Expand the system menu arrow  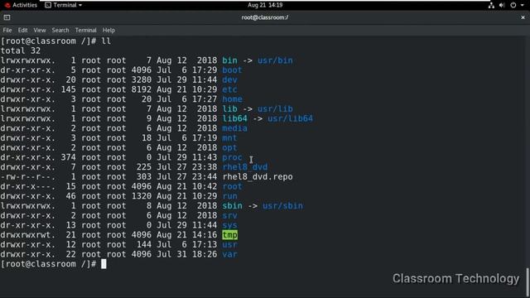point(523,5)
